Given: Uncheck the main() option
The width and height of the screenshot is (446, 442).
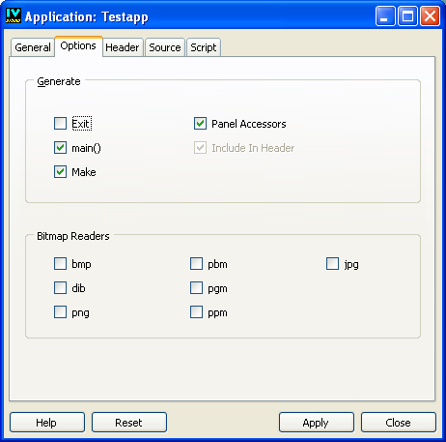Looking at the screenshot, I should (x=60, y=148).
